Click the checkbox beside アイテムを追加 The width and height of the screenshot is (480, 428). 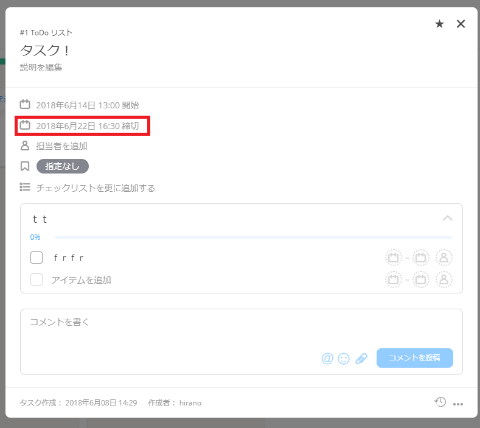[x=37, y=279]
